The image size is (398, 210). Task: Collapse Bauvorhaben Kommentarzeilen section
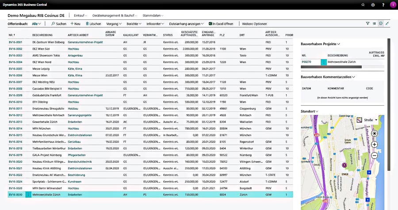coord(328,77)
